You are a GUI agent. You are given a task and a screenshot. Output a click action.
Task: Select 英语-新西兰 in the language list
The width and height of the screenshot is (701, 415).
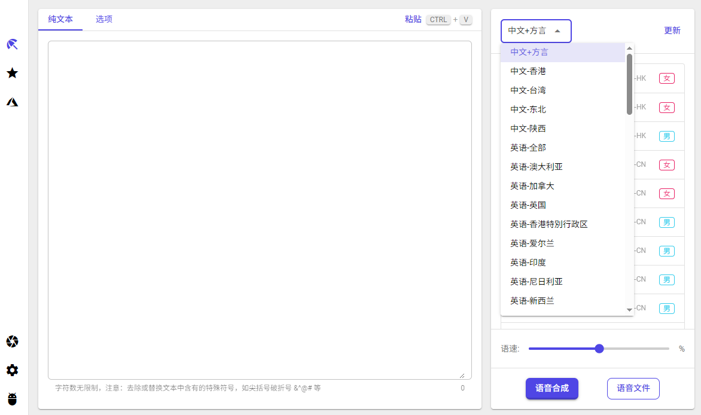coord(532,301)
